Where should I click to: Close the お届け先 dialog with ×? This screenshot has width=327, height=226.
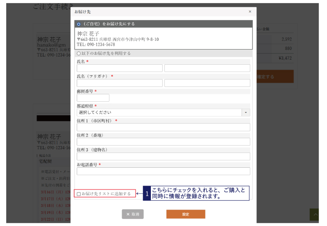point(250,12)
